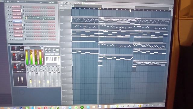
Task: Mute Track 3 using its mute switch
Action: (71, 28)
